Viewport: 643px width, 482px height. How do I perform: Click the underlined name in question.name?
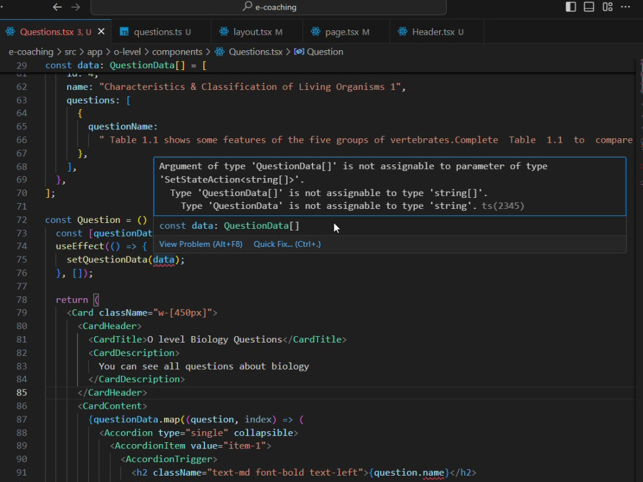pyautogui.click(x=433, y=472)
